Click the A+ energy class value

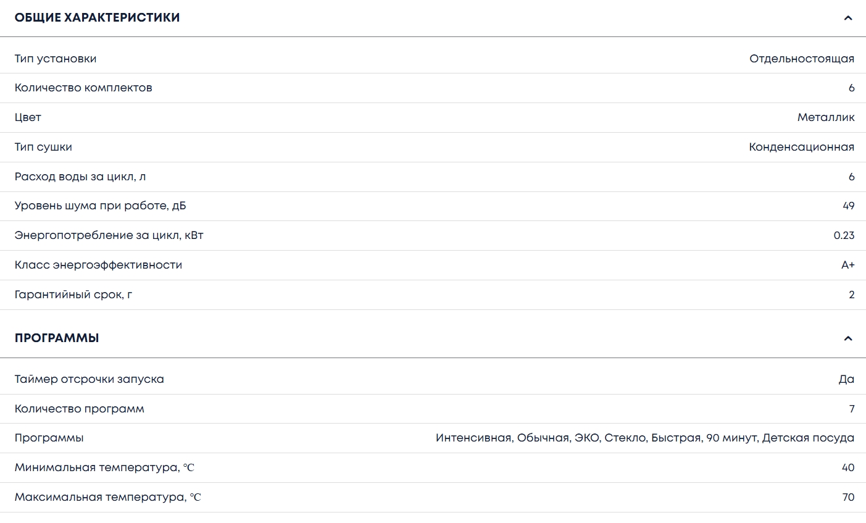pyautogui.click(x=847, y=265)
